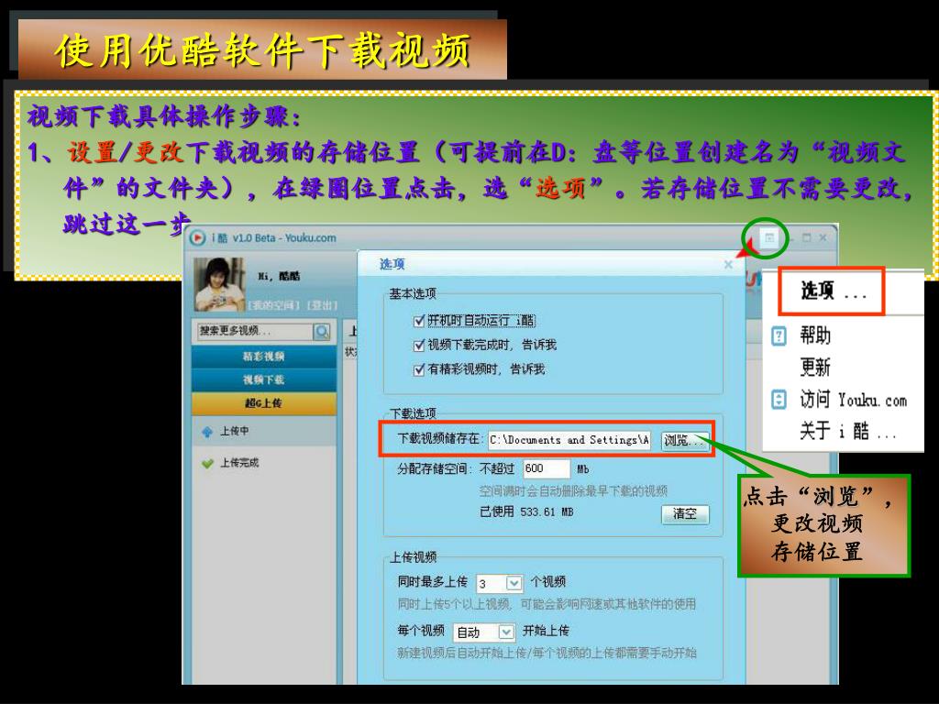Select '选项 ...' from the menu
This screenshot has width=939, height=704.
pos(832,291)
